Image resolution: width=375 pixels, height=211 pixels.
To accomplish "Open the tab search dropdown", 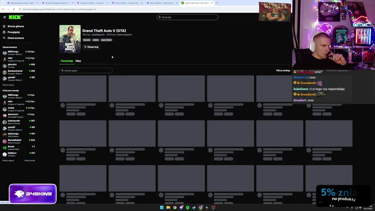I will tap(3, 3).
